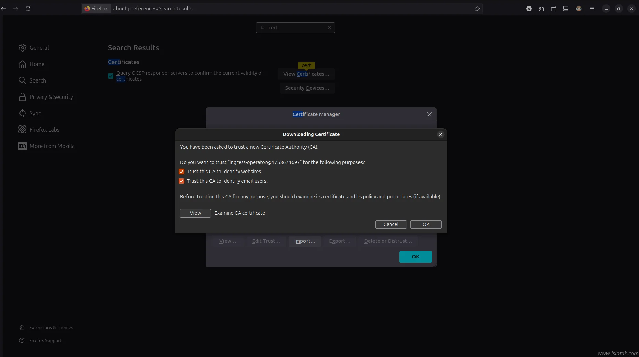Screen dimensions: 639x357
Task: Open the Firefox Support link
Action: tap(40, 340)
